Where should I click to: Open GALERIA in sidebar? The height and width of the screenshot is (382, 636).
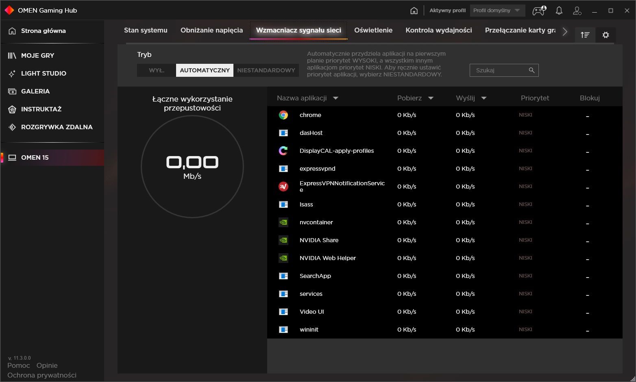click(52, 91)
